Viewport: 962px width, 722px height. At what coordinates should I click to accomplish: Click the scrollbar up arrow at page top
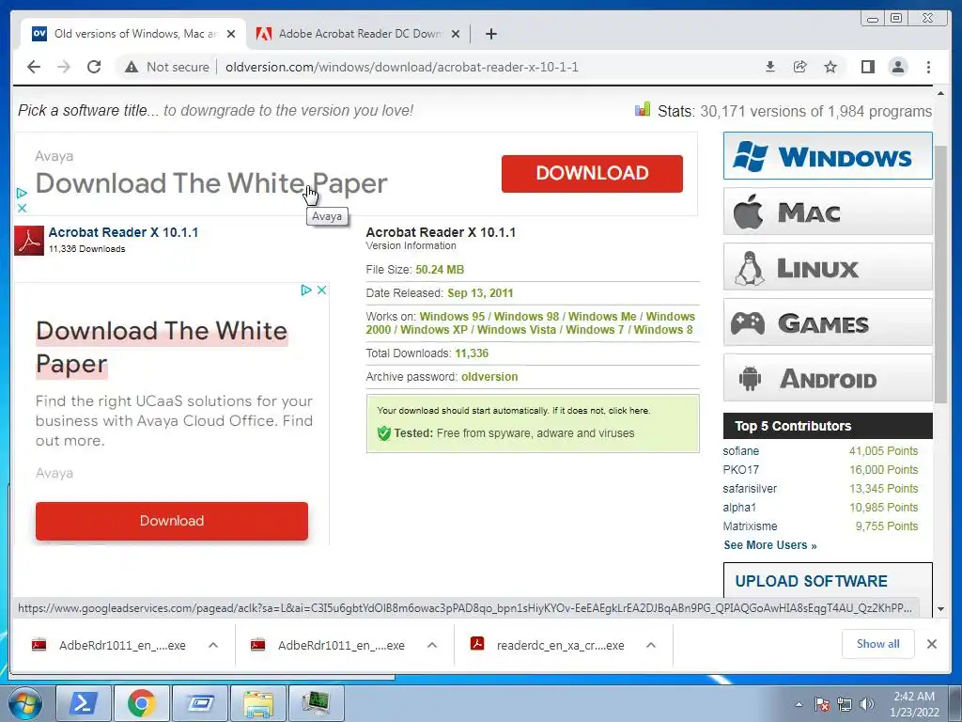click(940, 93)
